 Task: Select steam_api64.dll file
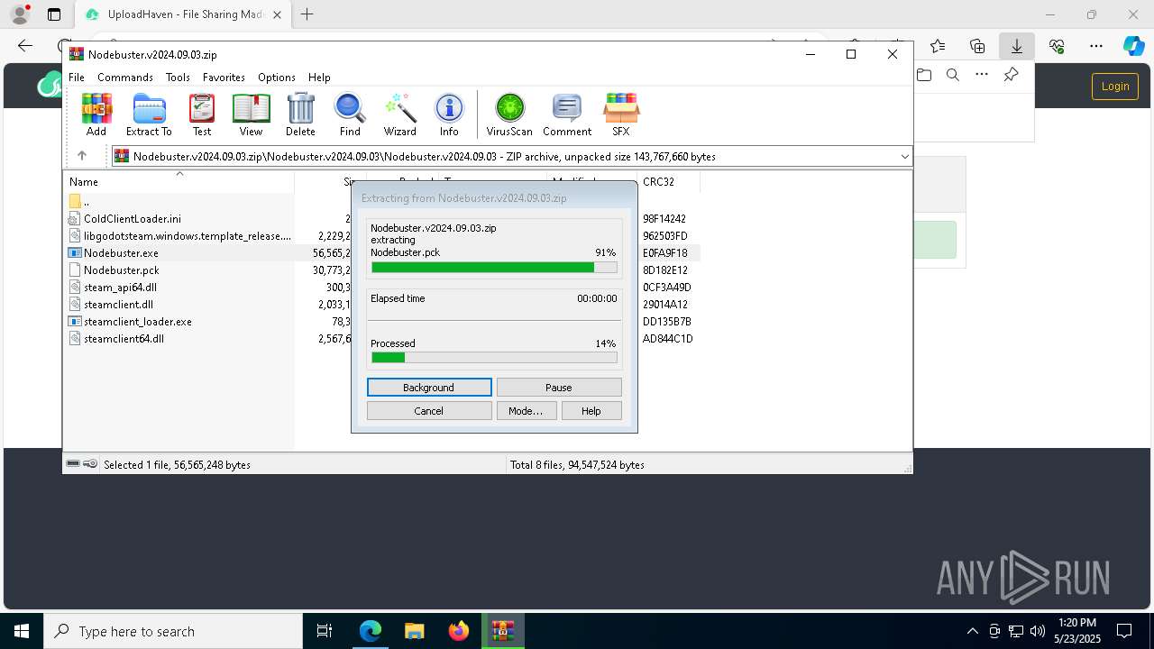[113, 288]
